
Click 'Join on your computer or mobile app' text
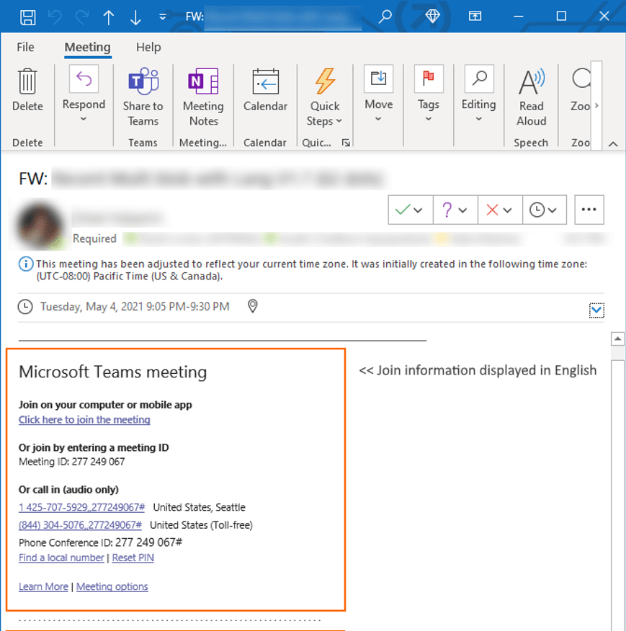(105, 405)
